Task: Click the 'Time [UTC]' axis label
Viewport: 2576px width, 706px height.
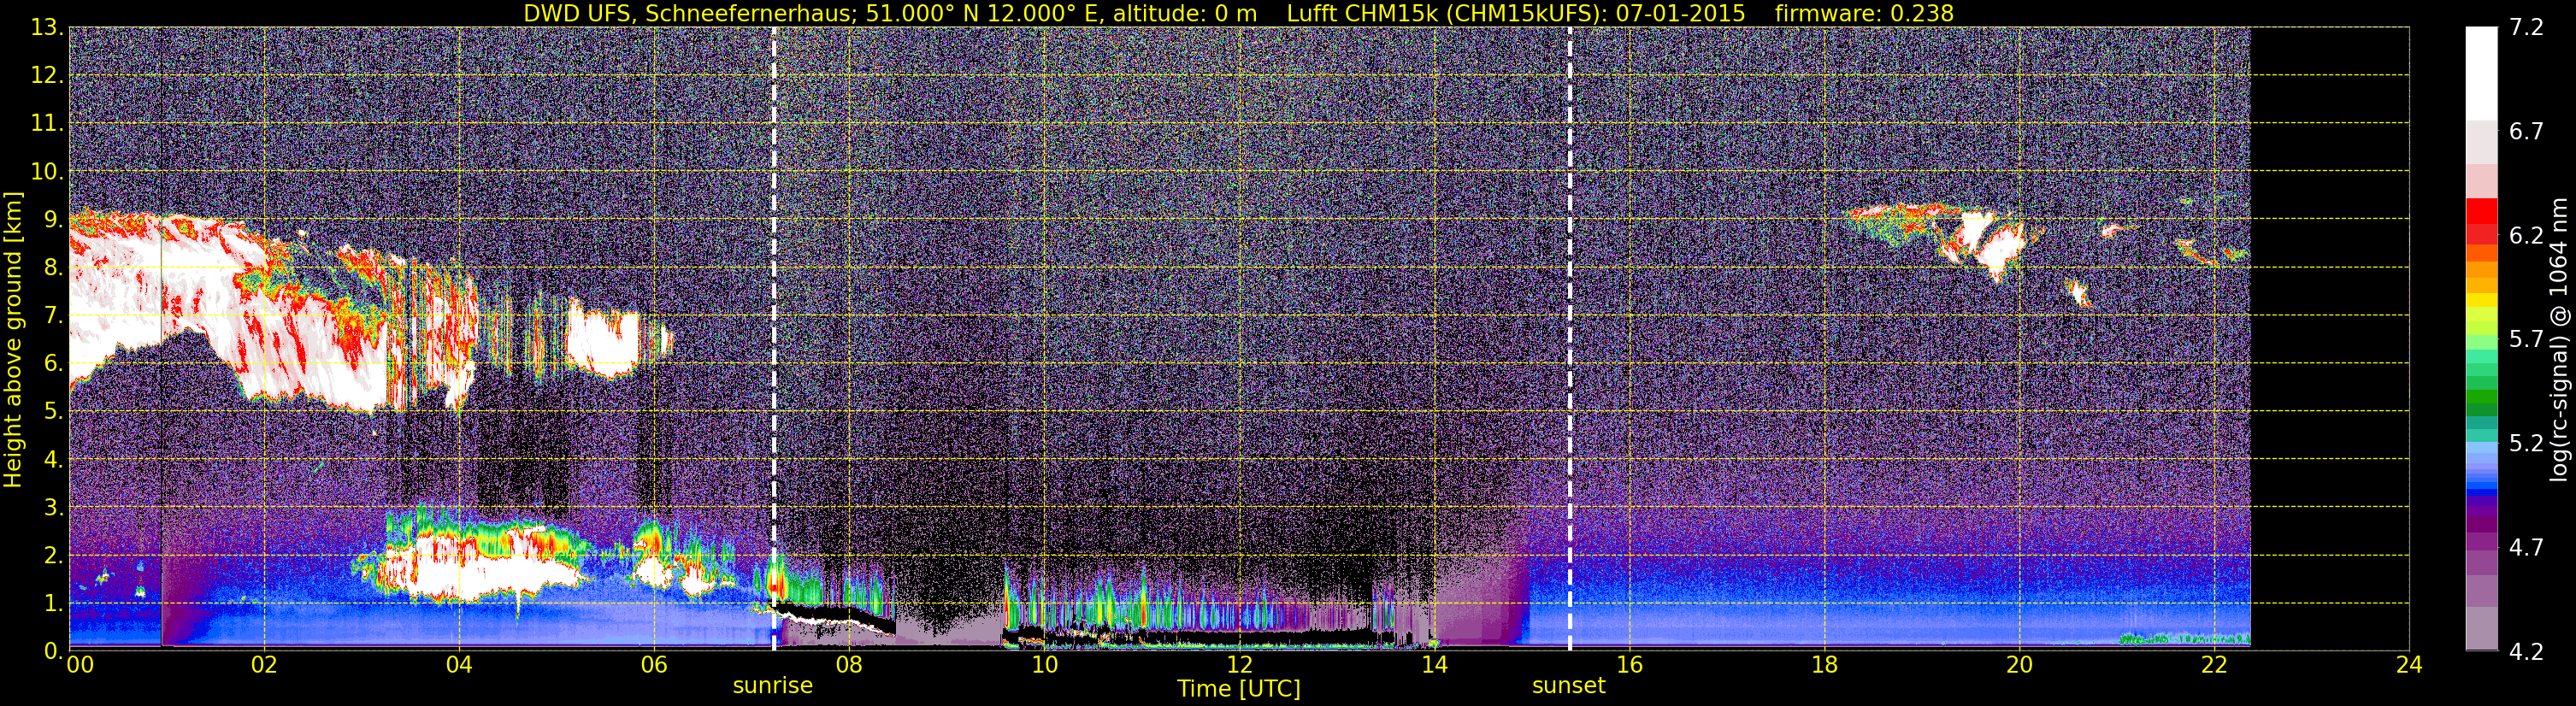Action: [1239, 688]
